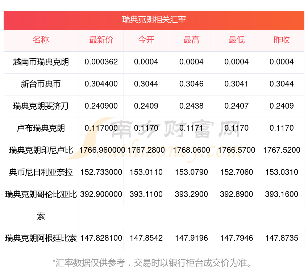The height and width of the screenshot is (274, 308).
Task: Select the highest price value 393.2900
Action: pos(191,194)
